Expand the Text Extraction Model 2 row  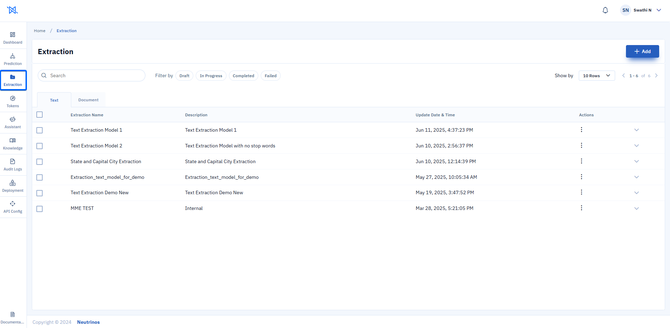pos(636,146)
